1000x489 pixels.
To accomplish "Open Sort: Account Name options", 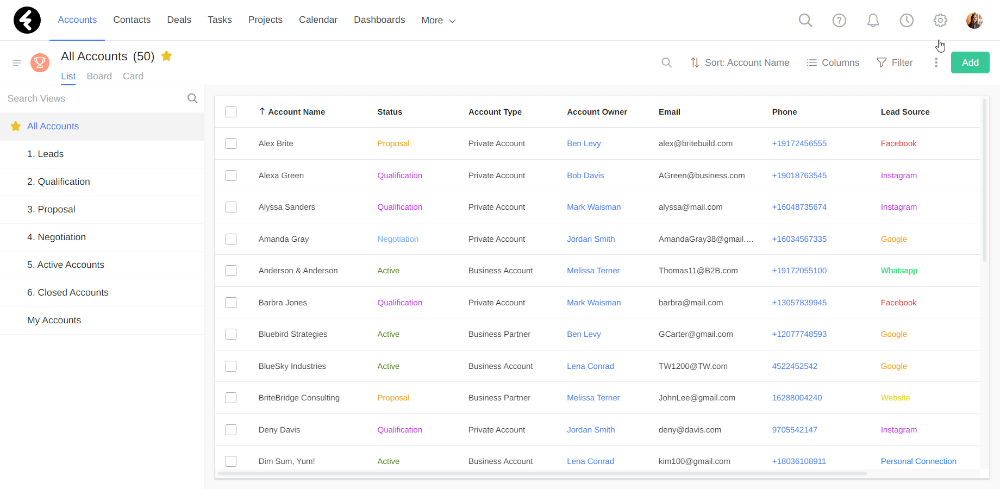I will tap(740, 62).
